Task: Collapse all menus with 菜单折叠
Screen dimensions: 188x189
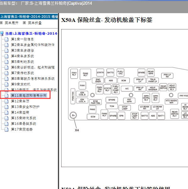Action: (35, 23)
